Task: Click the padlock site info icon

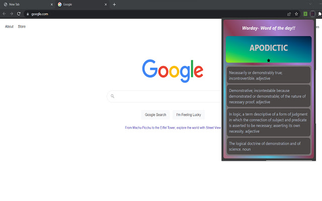Action: coord(28,14)
